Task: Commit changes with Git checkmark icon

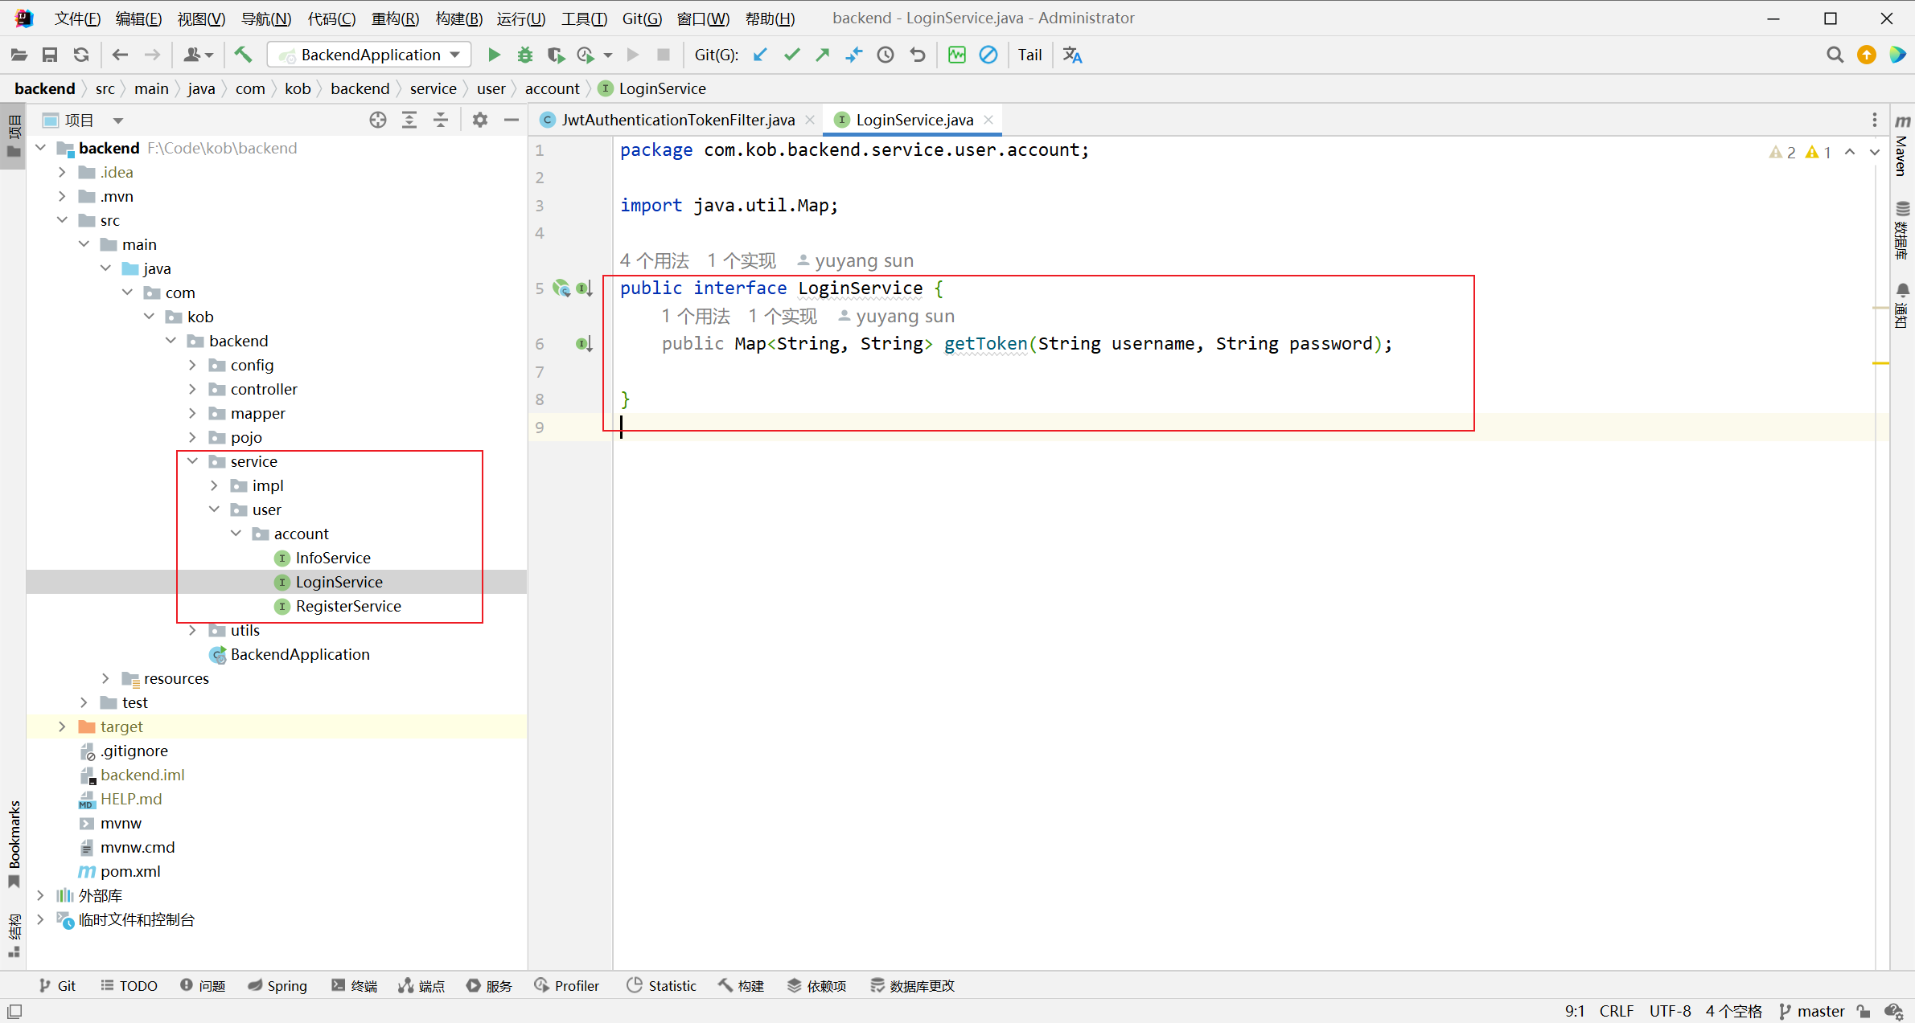Action: tap(791, 55)
